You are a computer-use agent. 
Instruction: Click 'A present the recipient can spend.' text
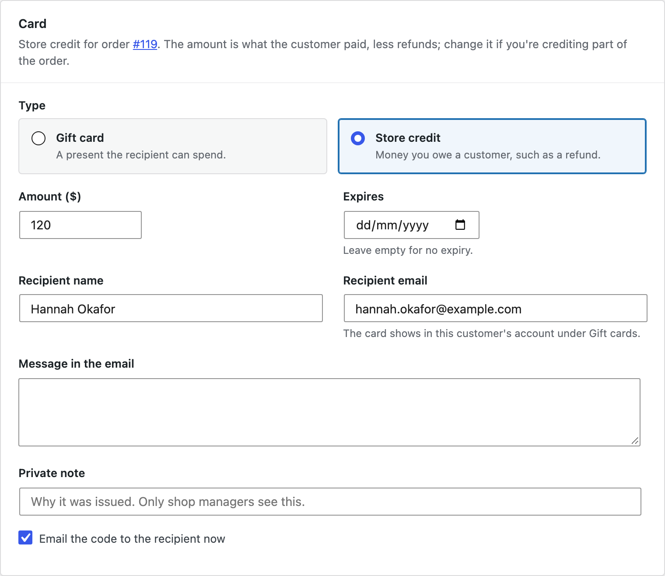pyautogui.click(x=141, y=155)
